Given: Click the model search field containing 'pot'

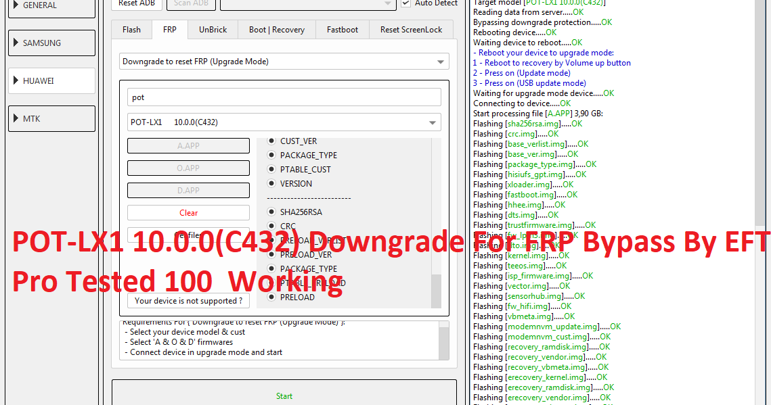Looking at the screenshot, I should 284,97.
